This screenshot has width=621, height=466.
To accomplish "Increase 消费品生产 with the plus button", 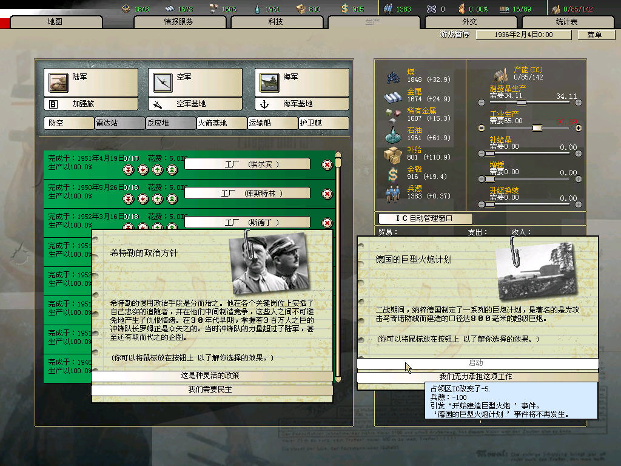I will 578,103.
